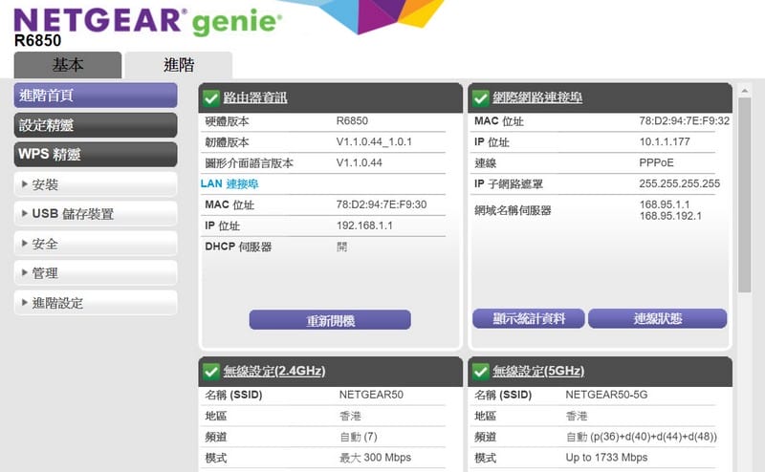Click the 連線狀態 button
Viewport: 765px width, 472px height.
[658, 318]
